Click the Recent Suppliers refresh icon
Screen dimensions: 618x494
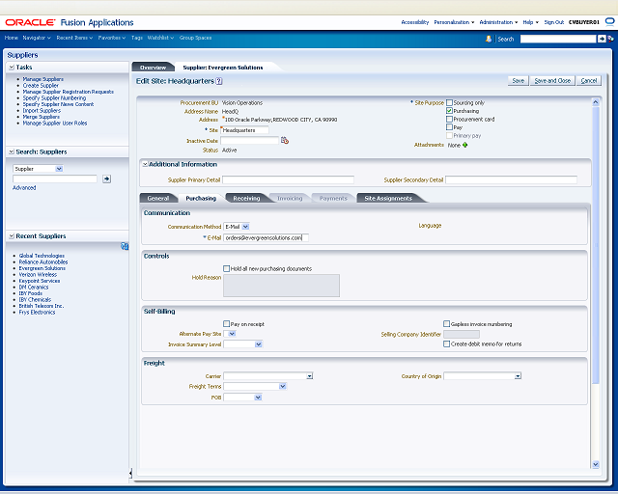[x=125, y=246]
